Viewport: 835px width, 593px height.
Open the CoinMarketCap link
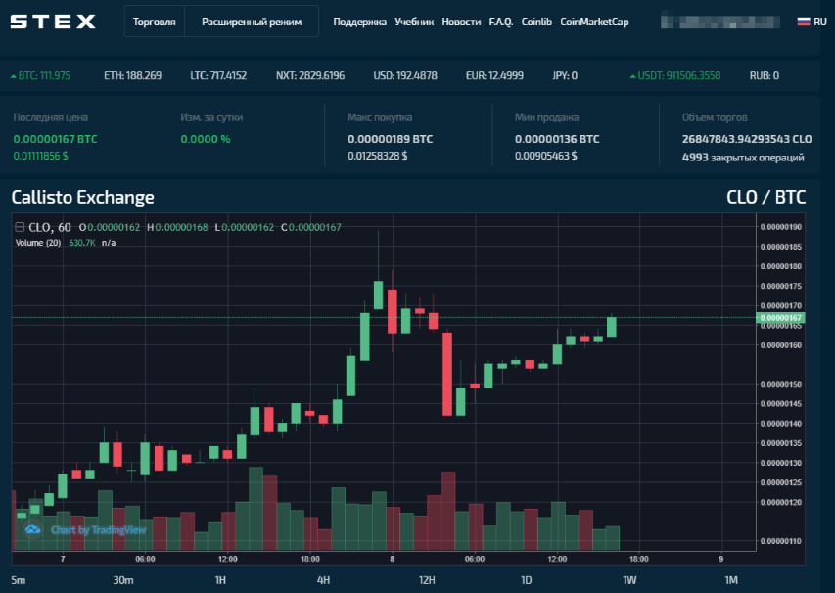point(594,22)
